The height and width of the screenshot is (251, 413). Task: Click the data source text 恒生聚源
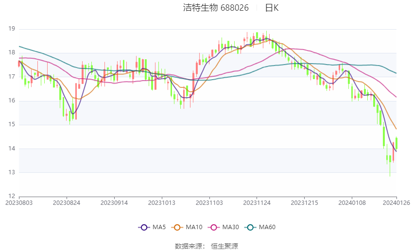pos(224,246)
